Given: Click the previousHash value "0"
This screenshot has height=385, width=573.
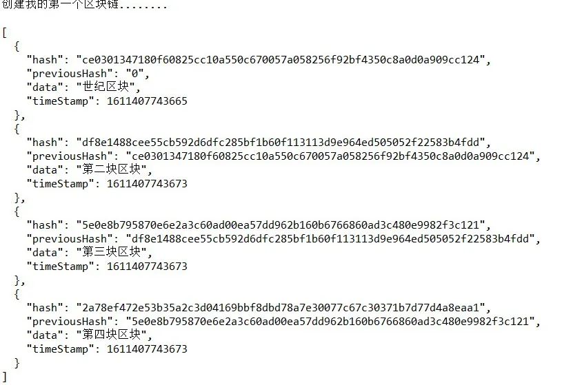Looking at the screenshot, I should tap(134, 74).
